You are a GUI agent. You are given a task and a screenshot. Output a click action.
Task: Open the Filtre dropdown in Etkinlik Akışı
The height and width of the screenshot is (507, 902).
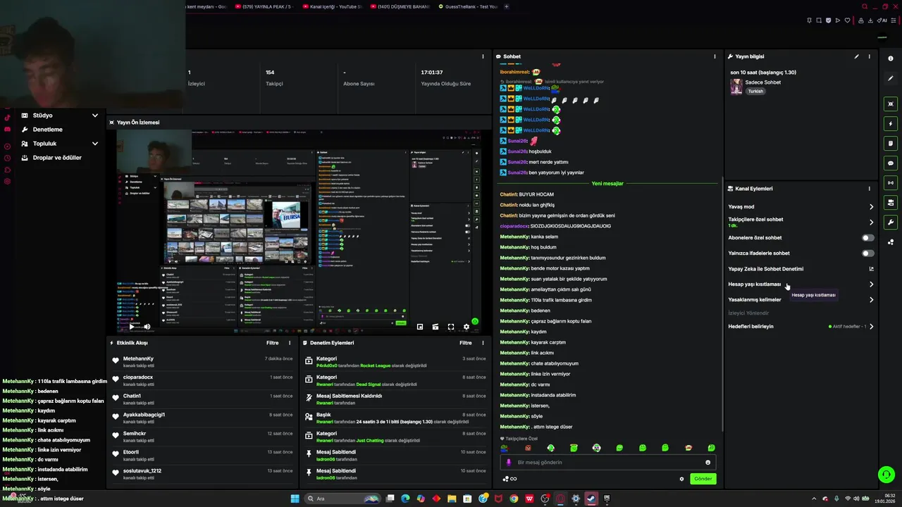273,343
